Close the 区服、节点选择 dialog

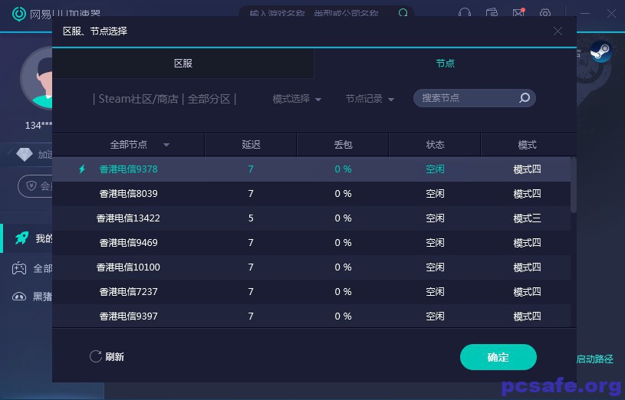click(558, 31)
